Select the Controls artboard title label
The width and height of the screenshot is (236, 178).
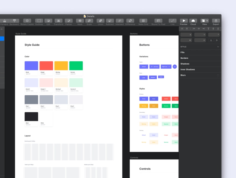(134, 158)
